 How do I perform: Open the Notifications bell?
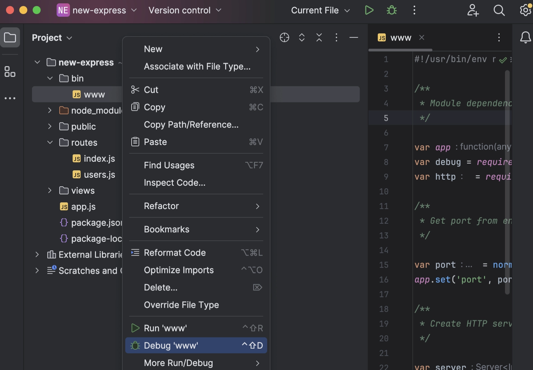point(526,37)
